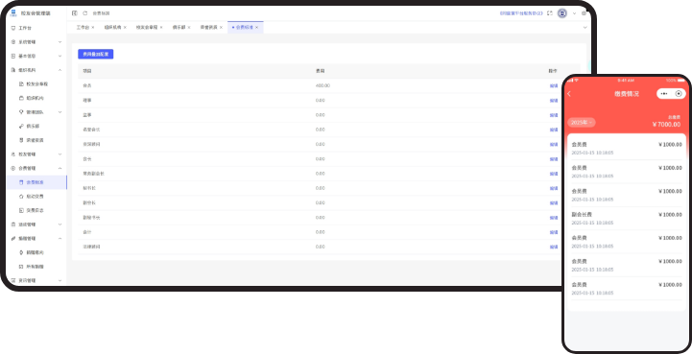Collapse the 会费管理 sidebar group chevron
Screen dimensions: 692x354
(x=60, y=168)
